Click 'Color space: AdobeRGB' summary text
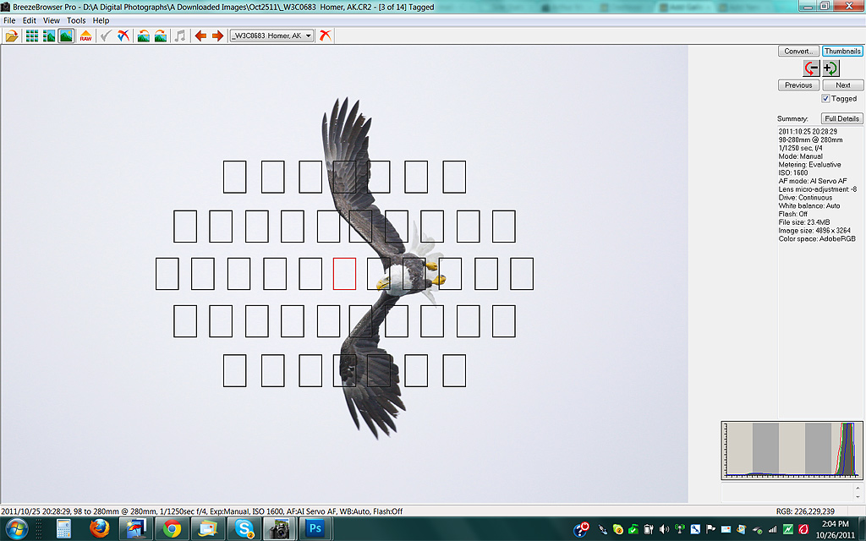 tap(817, 239)
